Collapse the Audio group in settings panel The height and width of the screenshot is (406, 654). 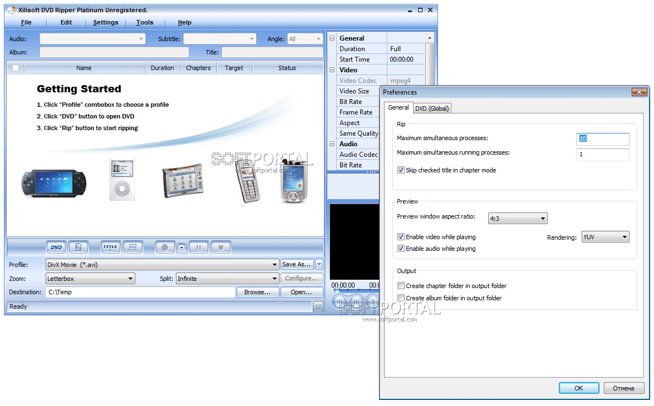click(332, 144)
